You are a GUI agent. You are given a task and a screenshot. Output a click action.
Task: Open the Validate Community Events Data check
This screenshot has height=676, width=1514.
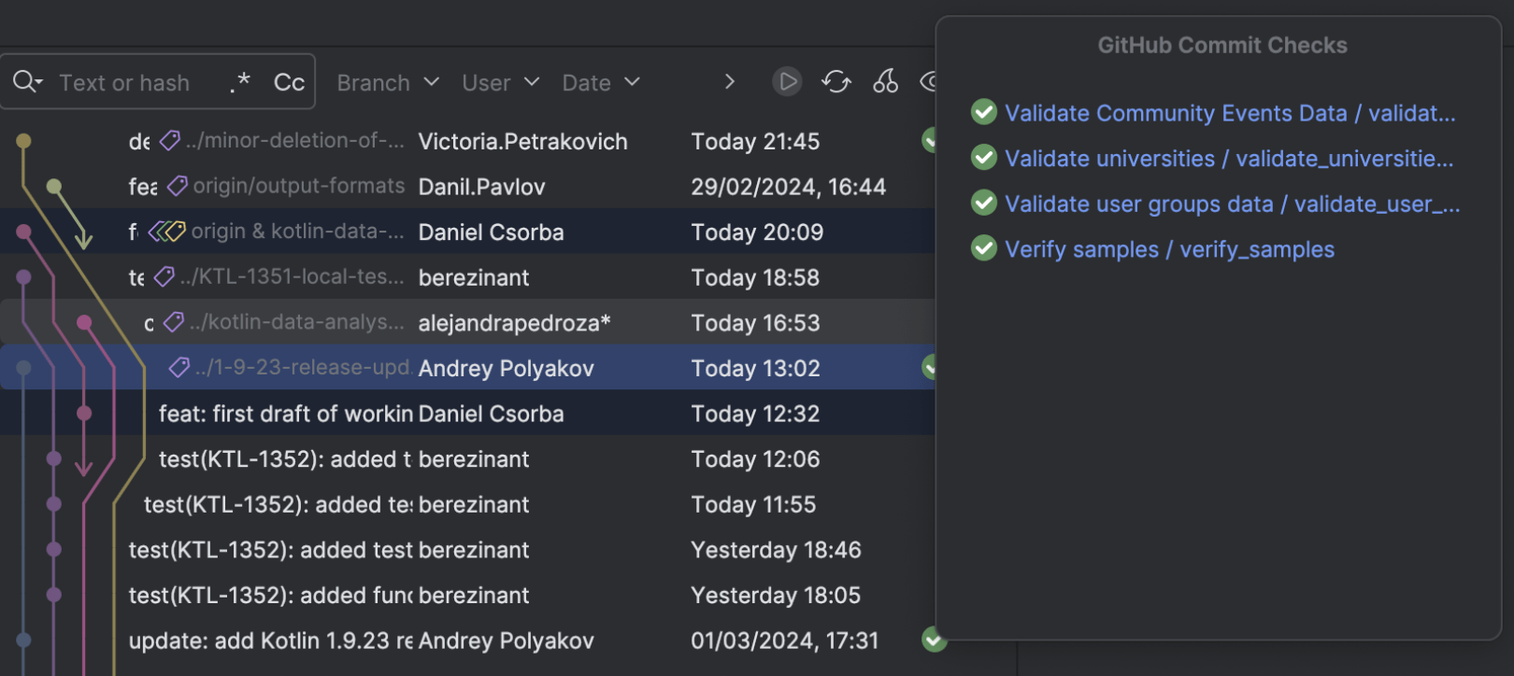pos(1230,113)
